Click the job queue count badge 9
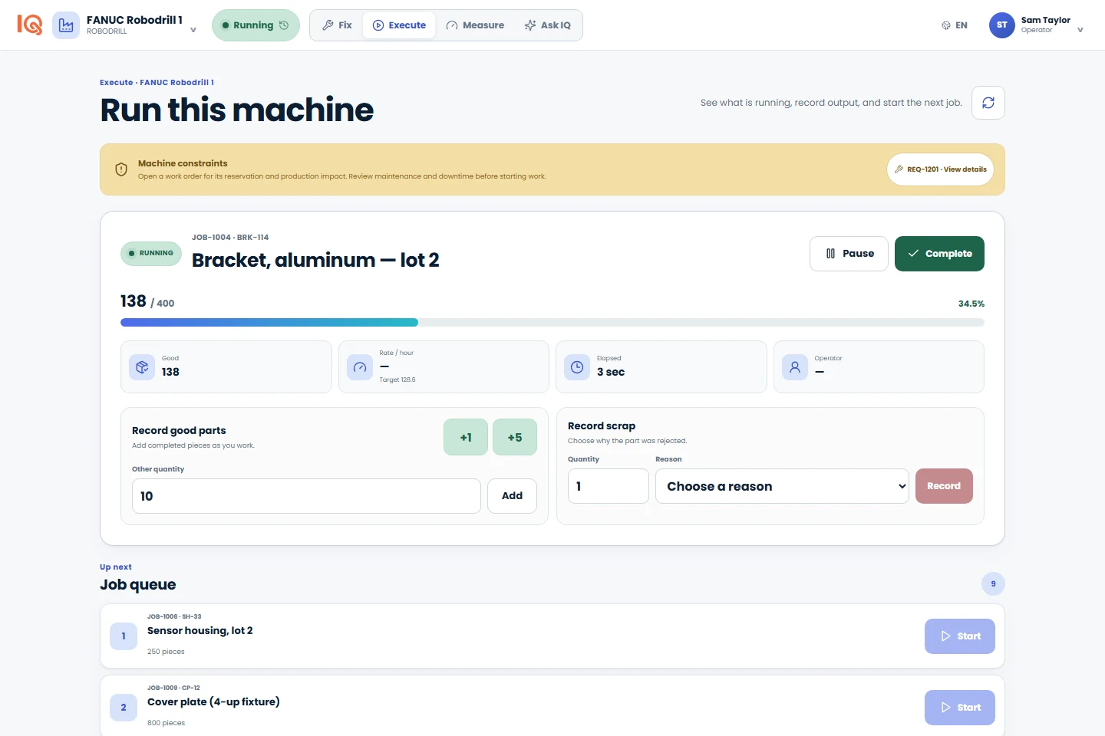 point(993,584)
